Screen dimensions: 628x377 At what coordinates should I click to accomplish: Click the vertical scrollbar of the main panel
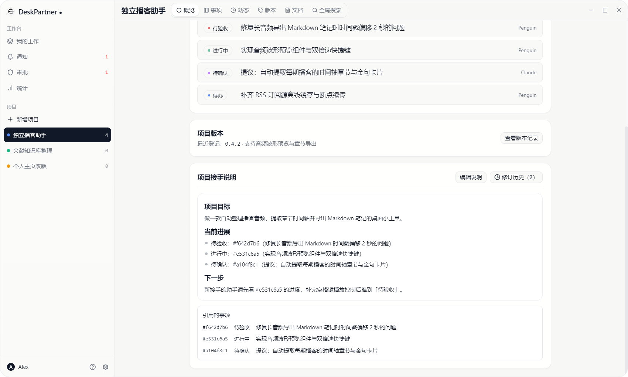pyautogui.click(x=626, y=249)
